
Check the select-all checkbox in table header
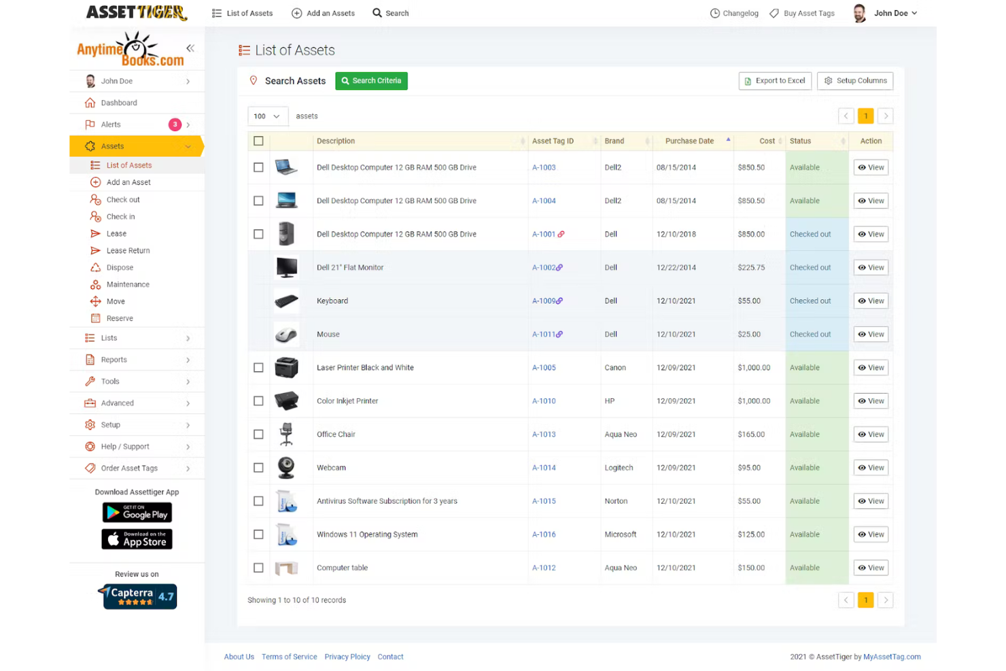(x=258, y=141)
